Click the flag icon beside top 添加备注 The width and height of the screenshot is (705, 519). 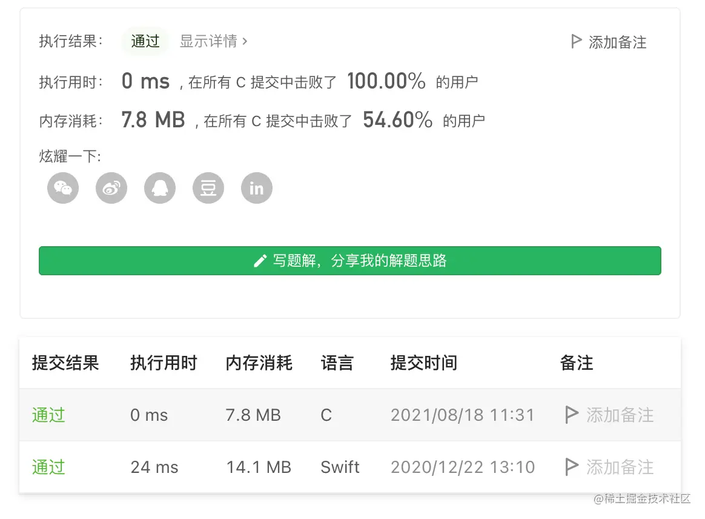[576, 42]
